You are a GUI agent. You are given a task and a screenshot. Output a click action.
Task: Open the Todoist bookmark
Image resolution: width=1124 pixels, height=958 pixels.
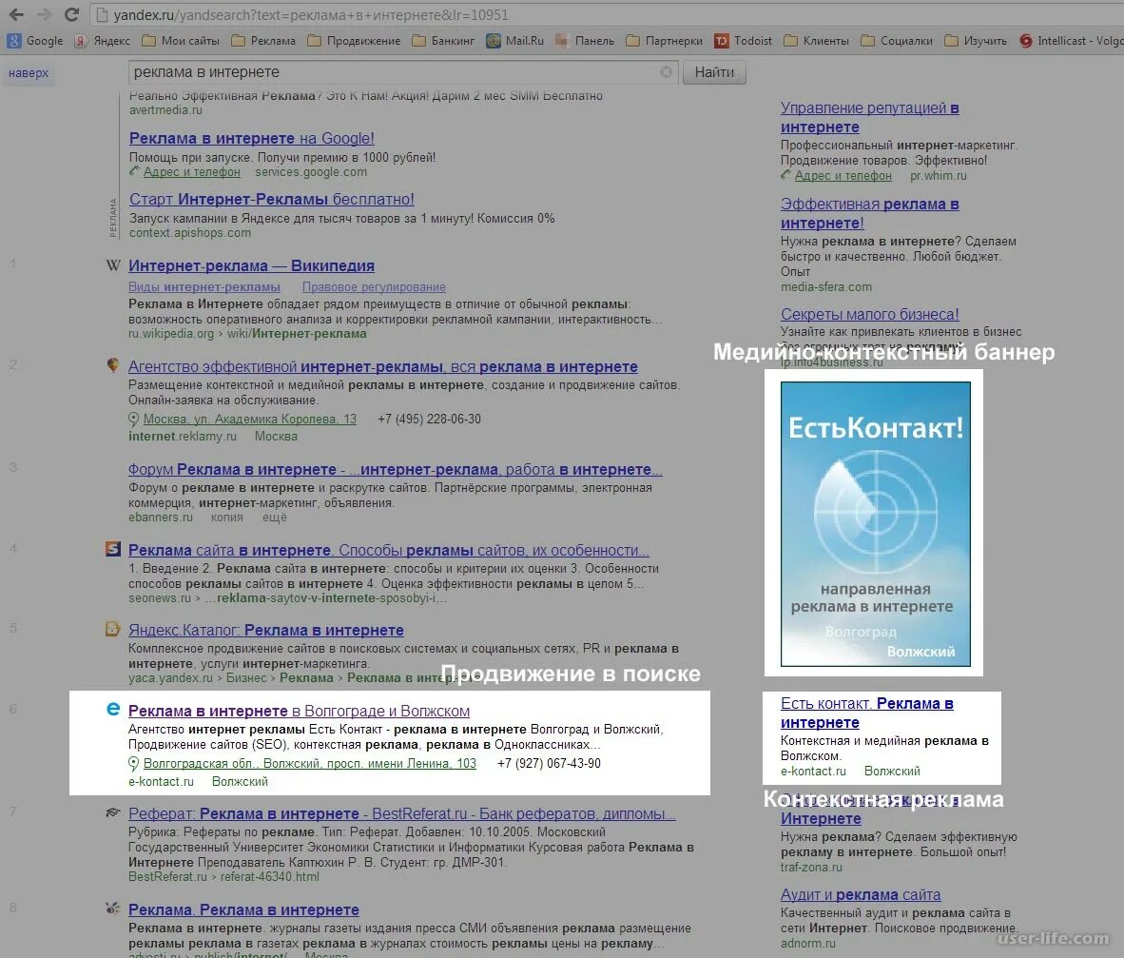(x=744, y=41)
